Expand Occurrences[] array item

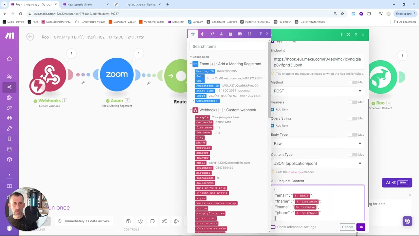(193, 101)
